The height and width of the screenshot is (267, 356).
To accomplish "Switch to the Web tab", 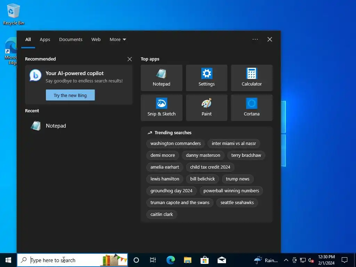I will pos(96,40).
